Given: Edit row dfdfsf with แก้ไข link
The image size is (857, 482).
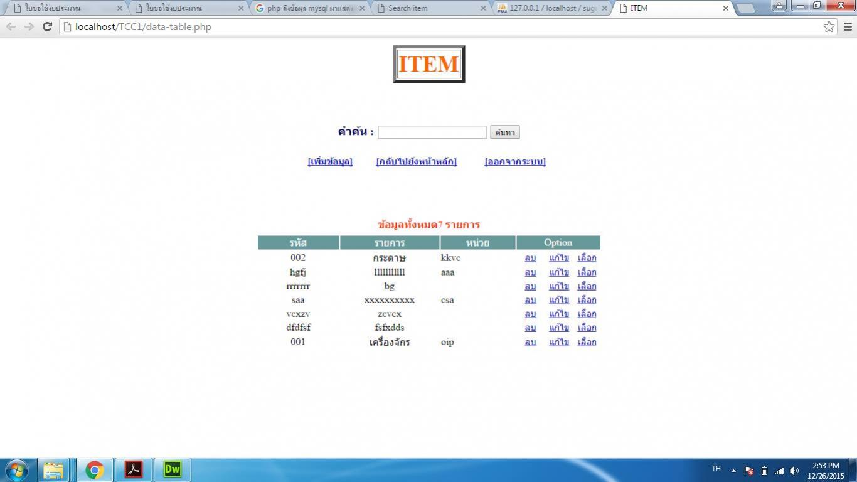Looking at the screenshot, I should (558, 328).
